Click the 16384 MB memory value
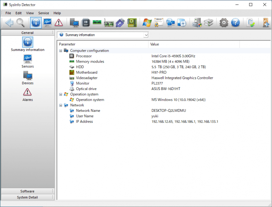Image resolution: width=272 pixels, height=207 pixels. coord(171,61)
